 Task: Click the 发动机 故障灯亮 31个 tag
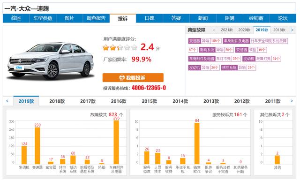(262, 59)
